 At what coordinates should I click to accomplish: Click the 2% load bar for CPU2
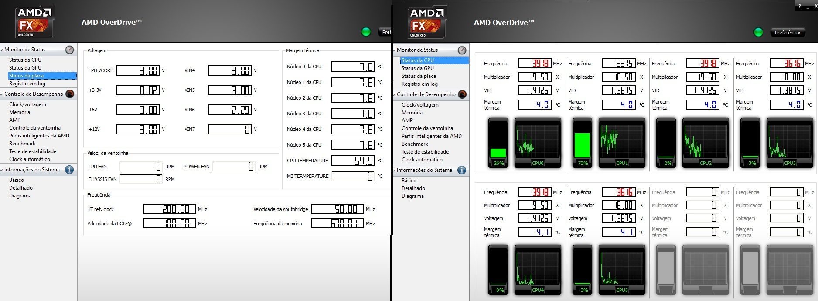tap(666, 143)
